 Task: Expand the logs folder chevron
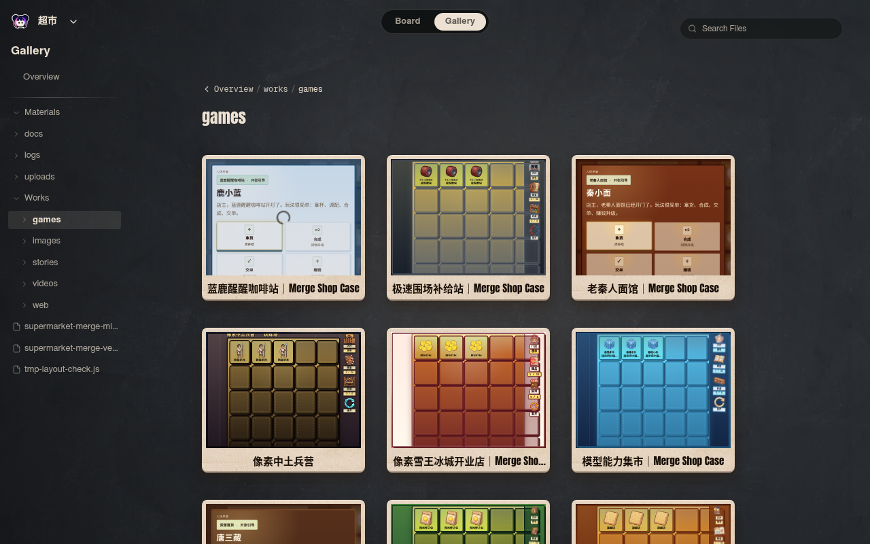click(16, 155)
